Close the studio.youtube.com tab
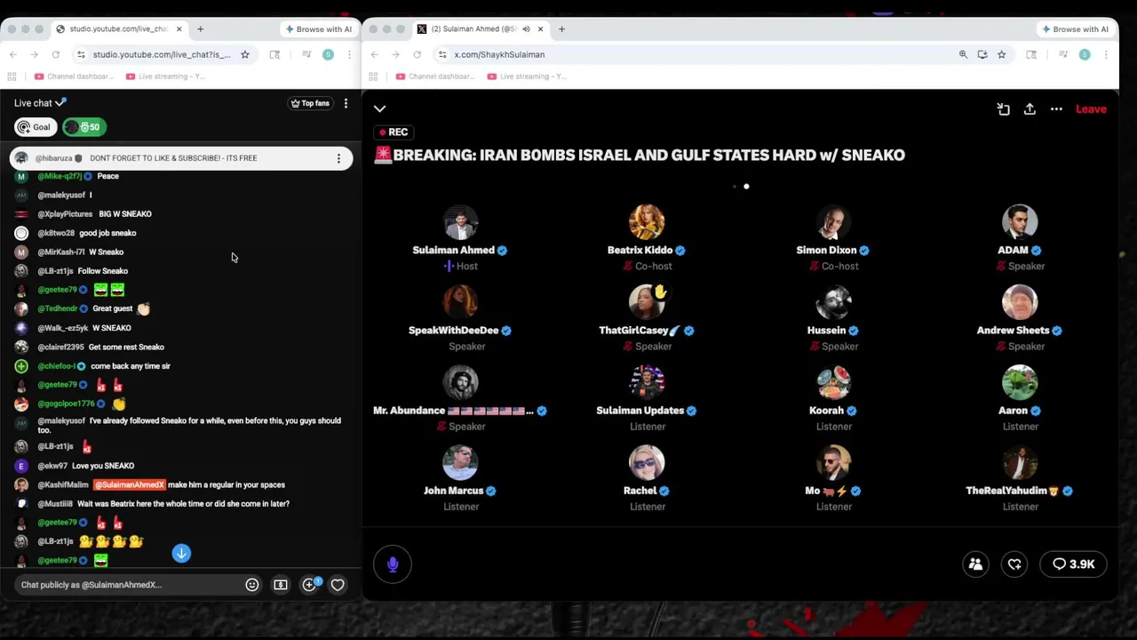This screenshot has width=1137, height=640. pyautogui.click(x=179, y=29)
